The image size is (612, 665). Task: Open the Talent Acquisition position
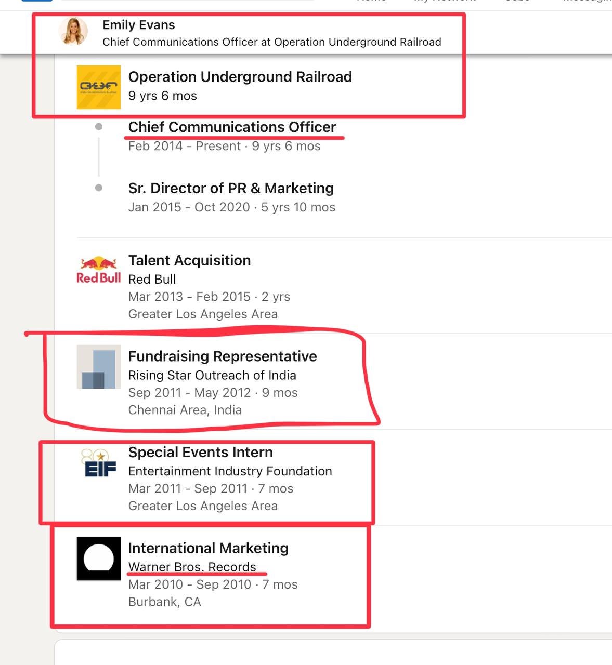pos(189,260)
